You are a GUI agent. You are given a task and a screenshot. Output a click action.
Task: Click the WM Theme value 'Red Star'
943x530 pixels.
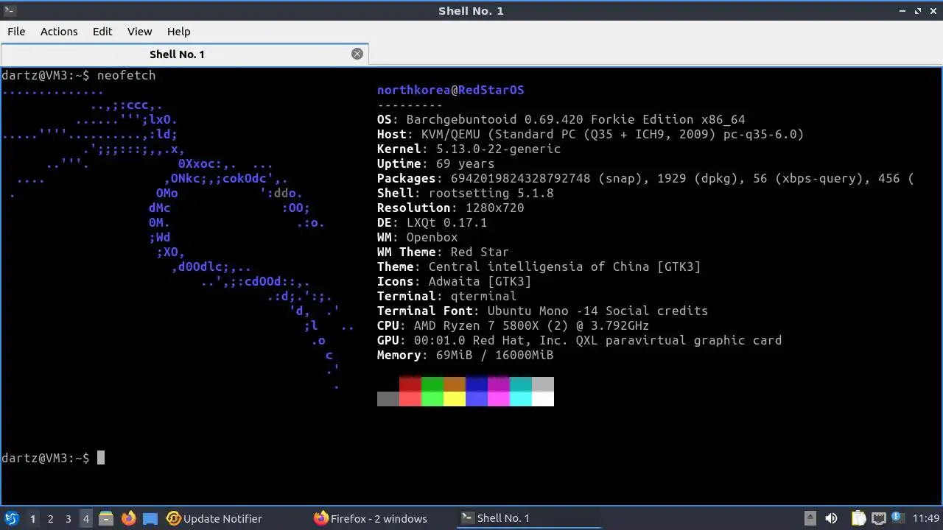tap(480, 252)
